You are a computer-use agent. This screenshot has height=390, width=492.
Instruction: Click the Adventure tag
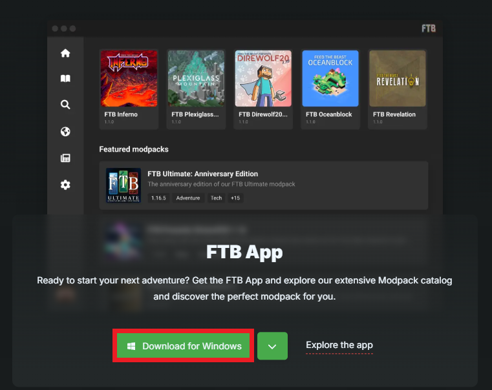pos(188,198)
